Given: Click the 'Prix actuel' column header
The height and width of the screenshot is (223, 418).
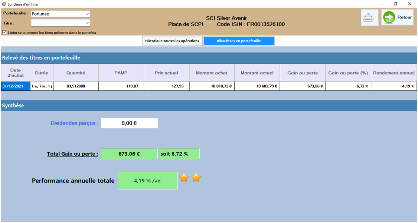Looking at the screenshot, I should tap(166, 73).
